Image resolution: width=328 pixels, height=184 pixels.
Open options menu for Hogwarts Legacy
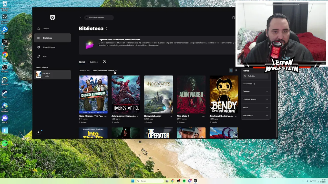click(x=171, y=116)
